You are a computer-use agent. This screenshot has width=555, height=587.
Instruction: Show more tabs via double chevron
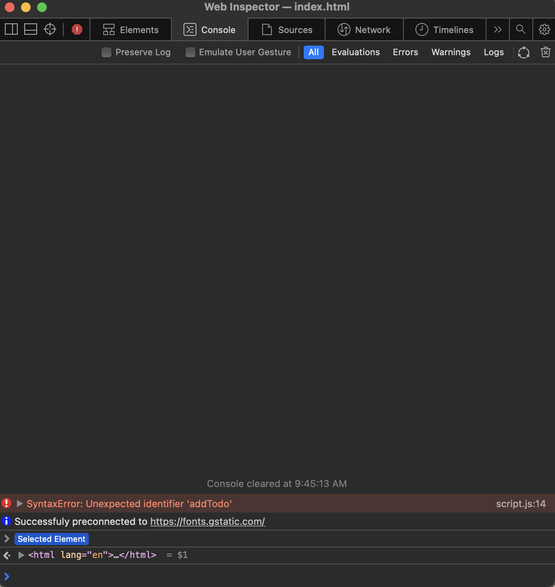(498, 30)
